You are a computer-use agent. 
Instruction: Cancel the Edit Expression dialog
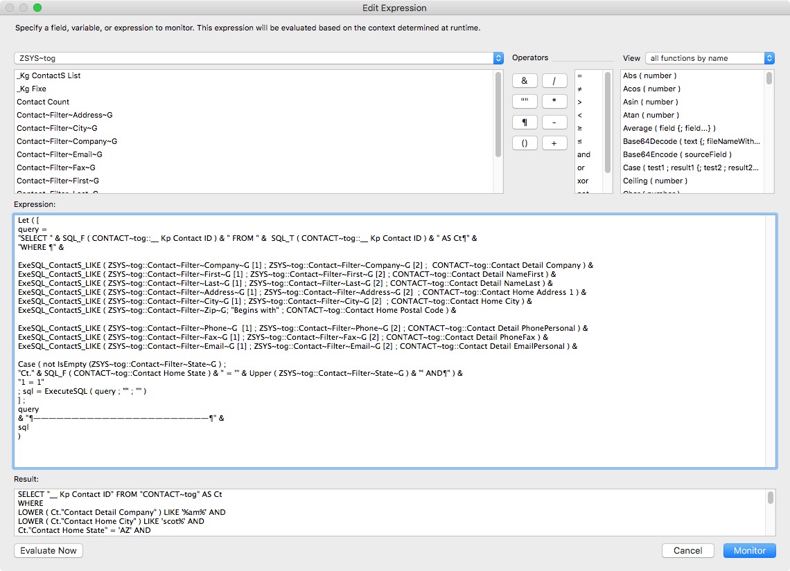pos(687,550)
